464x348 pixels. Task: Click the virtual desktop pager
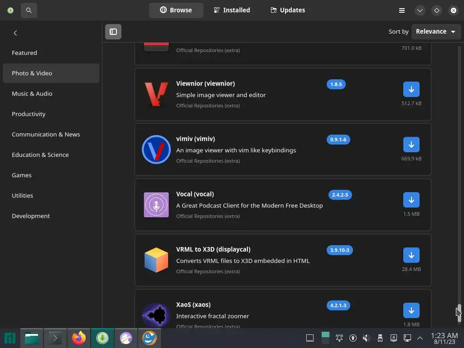pyautogui.click(x=325, y=338)
